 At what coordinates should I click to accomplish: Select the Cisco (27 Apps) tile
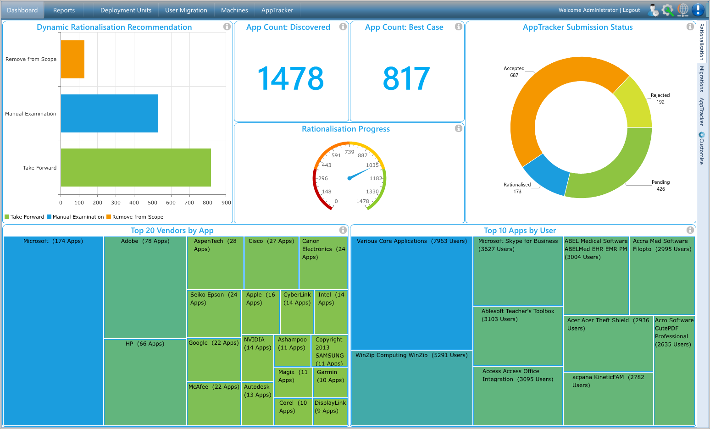[271, 263]
